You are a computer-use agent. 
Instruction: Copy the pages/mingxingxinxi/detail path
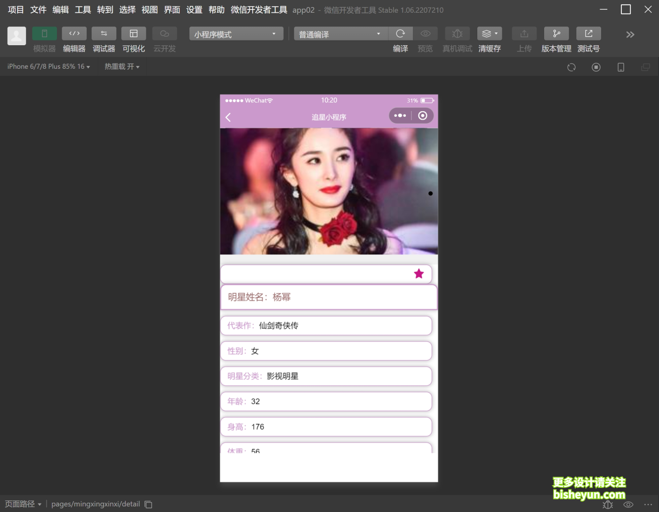coord(148,504)
